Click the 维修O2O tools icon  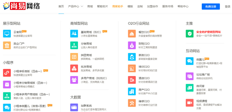click(x=132, y=103)
